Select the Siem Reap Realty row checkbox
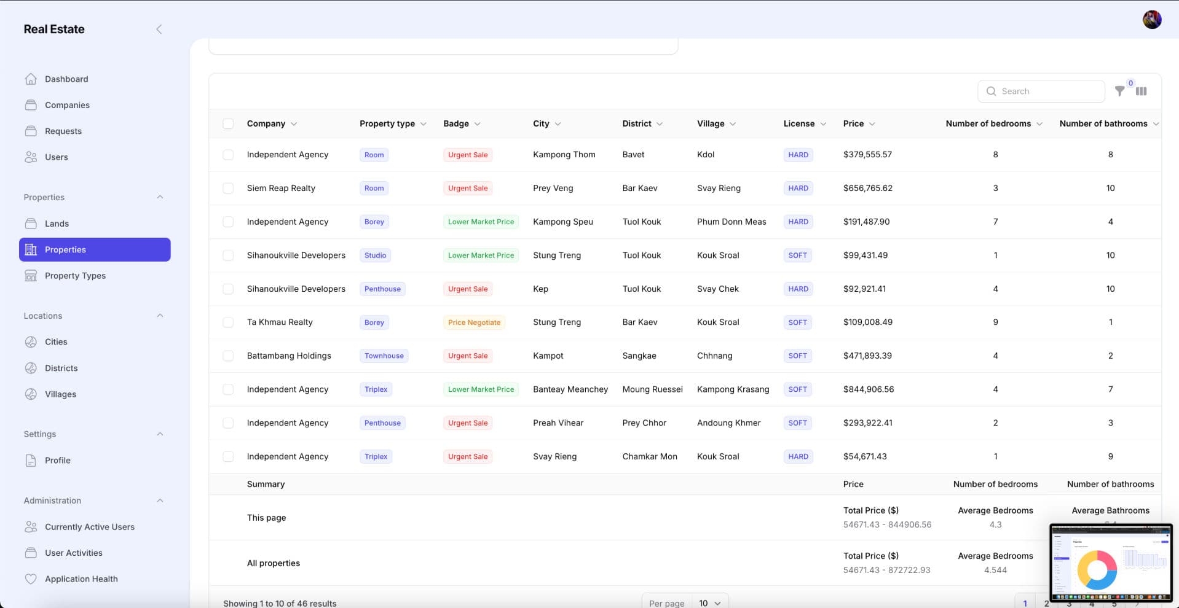Viewport: 1179px width, 608px height. [228, 188]
